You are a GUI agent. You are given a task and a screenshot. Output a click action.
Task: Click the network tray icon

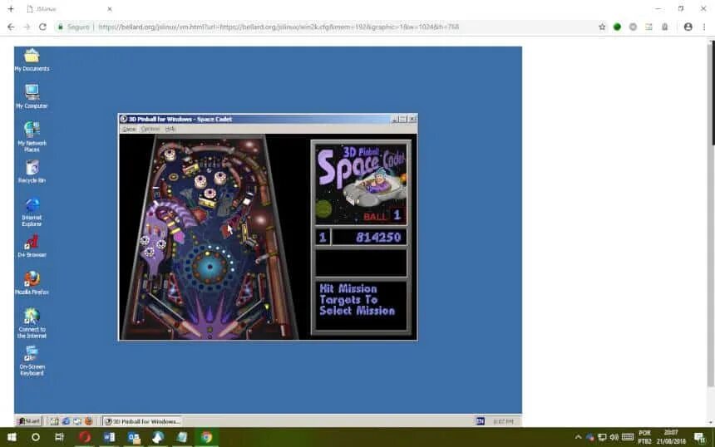click(603, 437)
